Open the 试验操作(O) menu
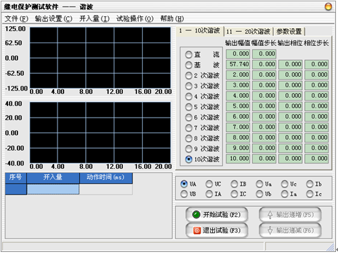This screenshot has width=338, height=254. [x=135, y=18]
